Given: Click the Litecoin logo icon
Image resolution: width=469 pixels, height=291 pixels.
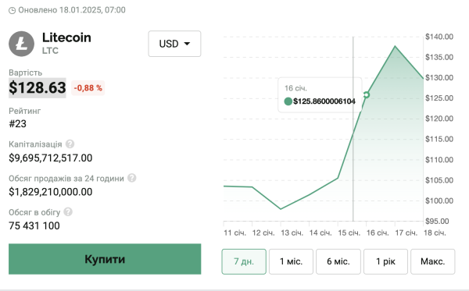Looking at the screenshot, I should (x=21, y=44).
